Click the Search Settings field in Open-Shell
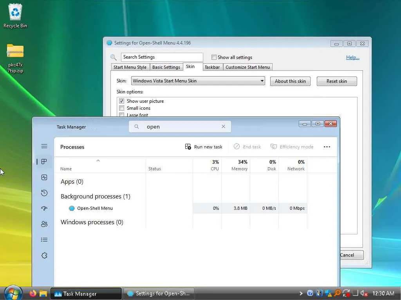Image resolution: width=401 pixels, height=300 pixels. point(162,57)
